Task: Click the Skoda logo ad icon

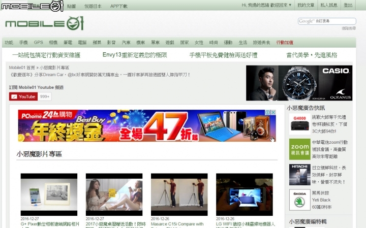Action: coord(300,200)
